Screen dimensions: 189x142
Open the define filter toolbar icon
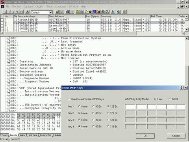pos(27,12)
